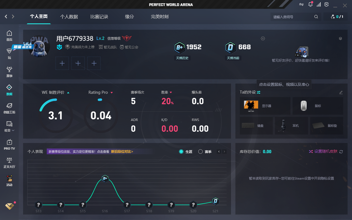Click the hexagon settings icon in profile card
This screenshot has width=352, height=220.
pyautogui.click(x=263, y=38)
